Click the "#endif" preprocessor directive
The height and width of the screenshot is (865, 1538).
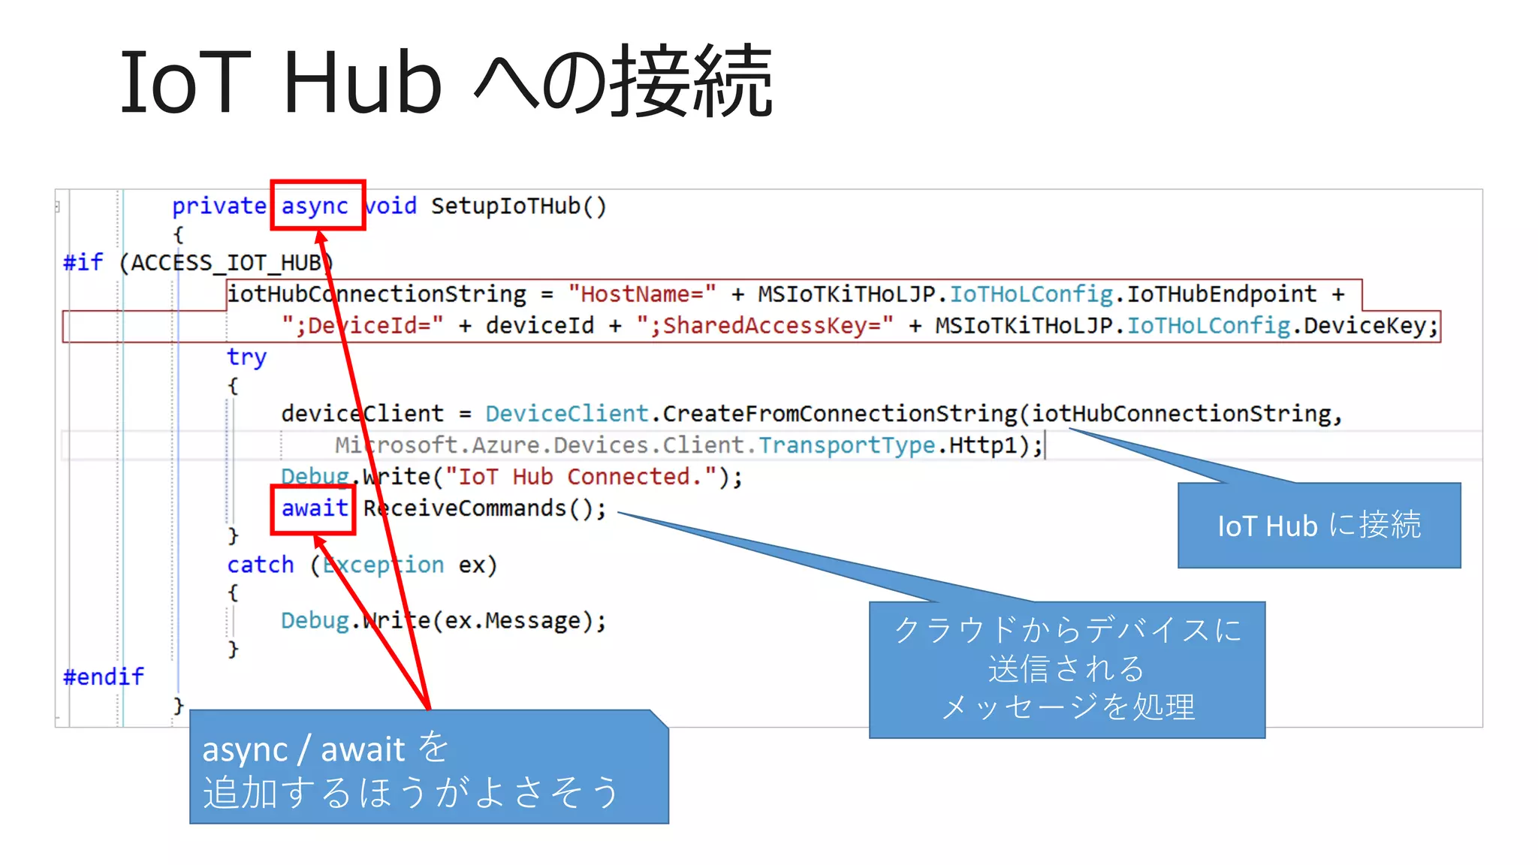[104, 677]
